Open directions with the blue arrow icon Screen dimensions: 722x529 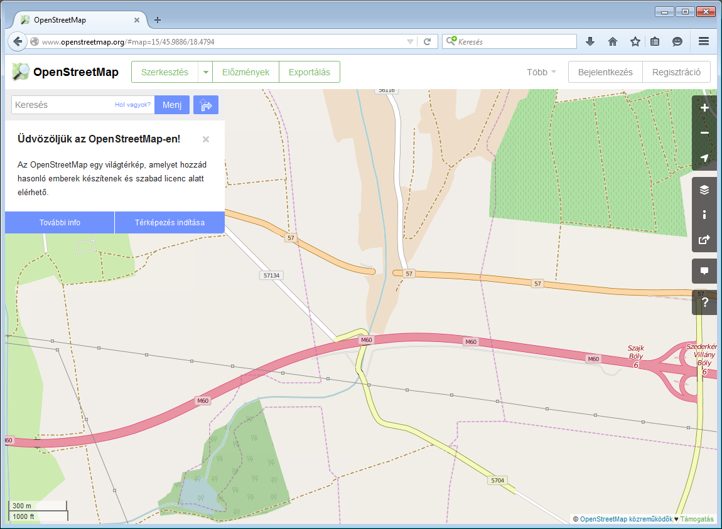pyautogui.click(x=206, y=105)
